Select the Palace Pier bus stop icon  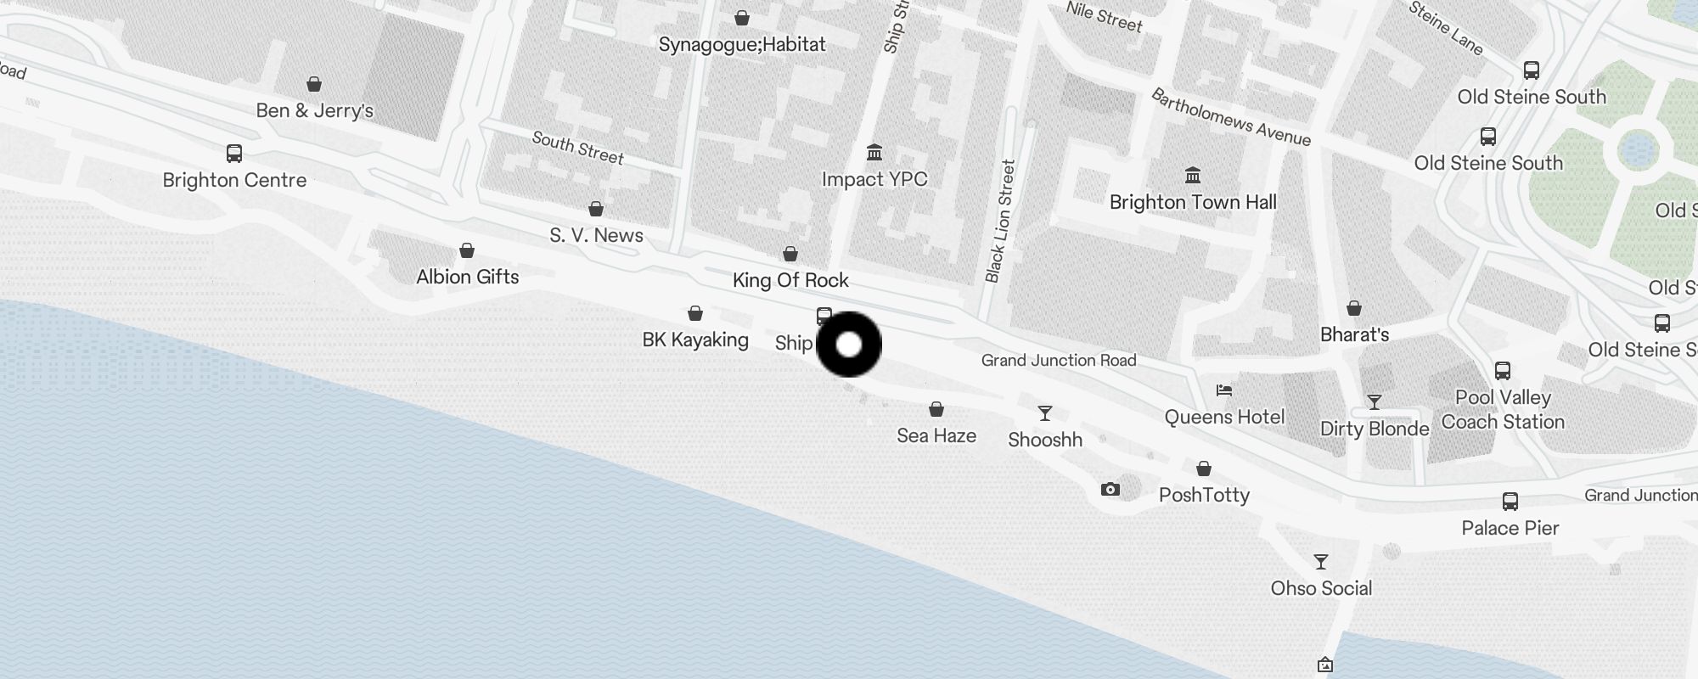point(1510,502)
